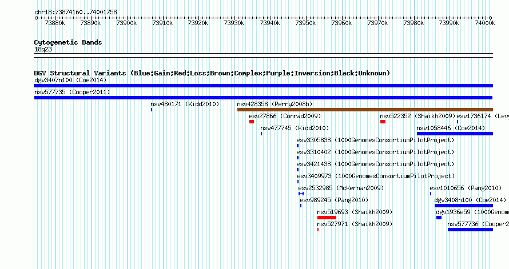Click the nsv577735 (Cooper2011) variant label
Image resolution: width=509 pixels, height=269 pixels.
[72, 92]
